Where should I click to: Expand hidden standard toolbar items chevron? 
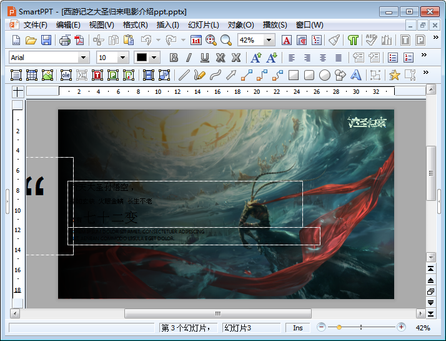(x=435, y=38)
